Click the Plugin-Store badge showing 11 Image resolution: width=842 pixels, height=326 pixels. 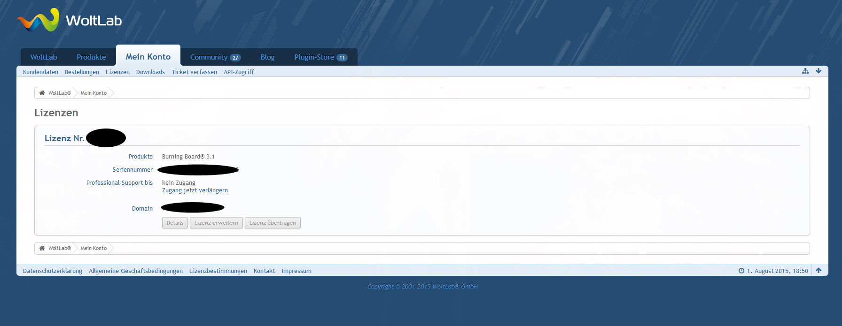point(342,58)
